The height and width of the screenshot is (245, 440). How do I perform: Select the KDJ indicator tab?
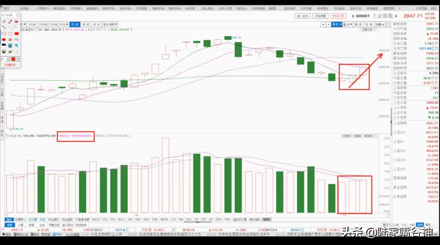(105, 219)
